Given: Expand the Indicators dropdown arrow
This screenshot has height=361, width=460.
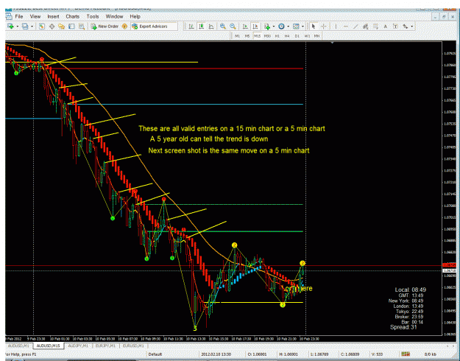Looking at the screenshot, I should point(273,27).
